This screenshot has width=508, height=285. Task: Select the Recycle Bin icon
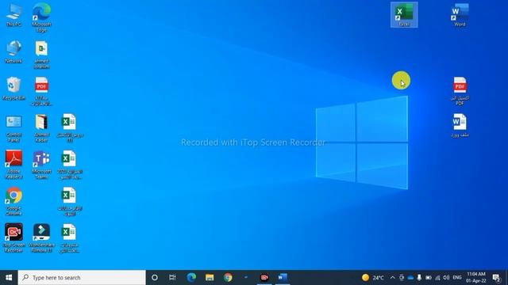13,89
